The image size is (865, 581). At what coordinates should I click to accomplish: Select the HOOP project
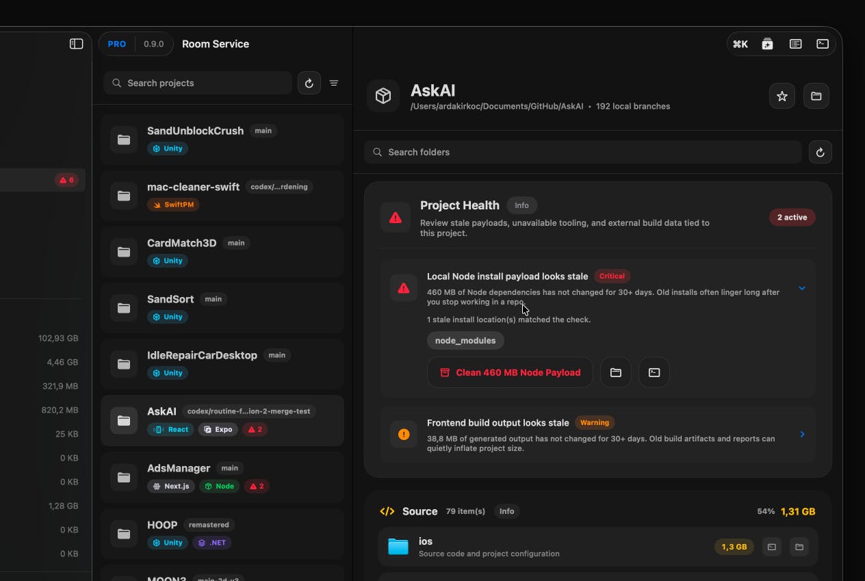[x=222, y=533]
